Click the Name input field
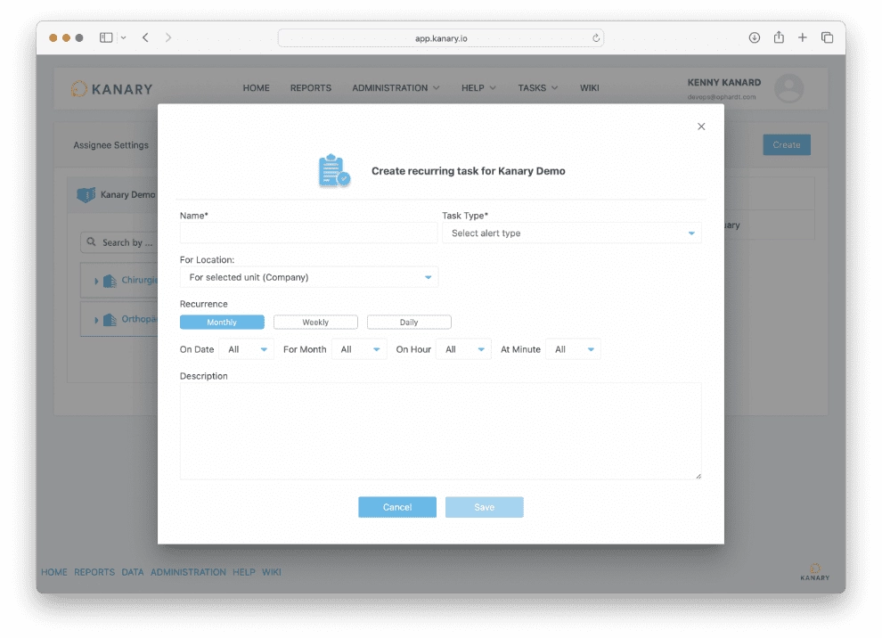 tap(308, 233)
